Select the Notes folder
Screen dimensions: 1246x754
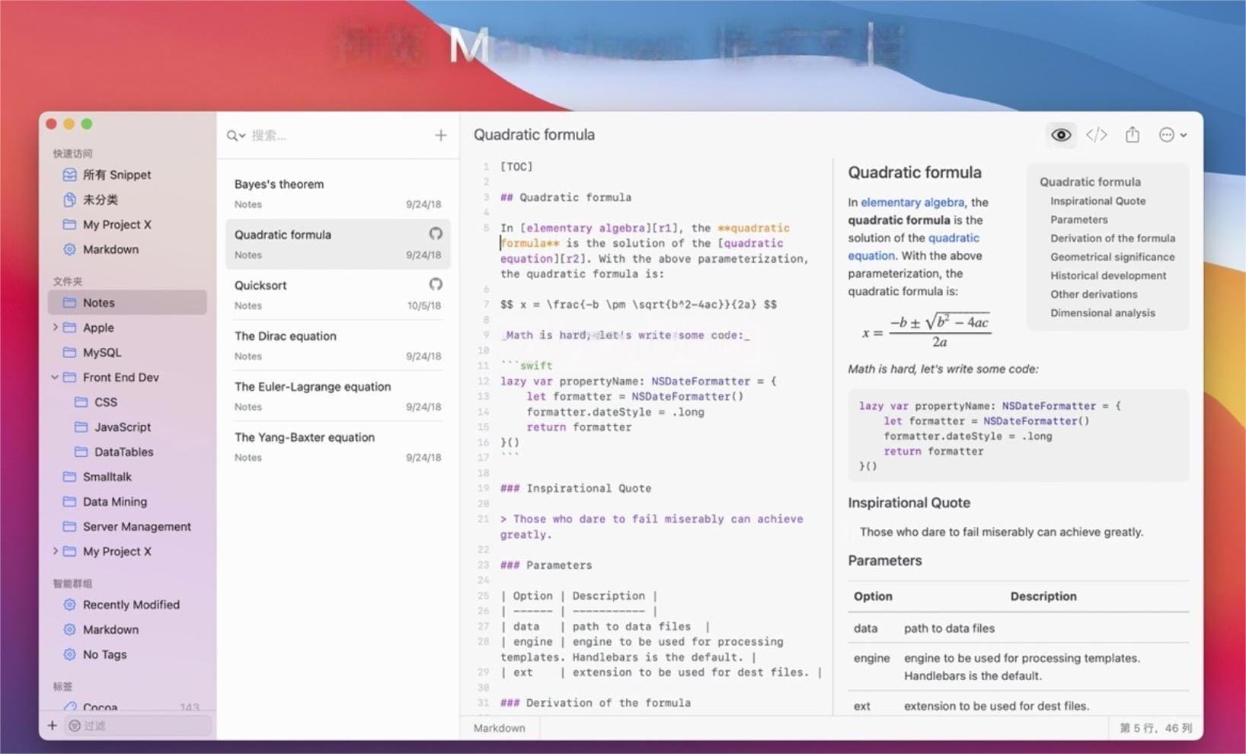(127, 302)
